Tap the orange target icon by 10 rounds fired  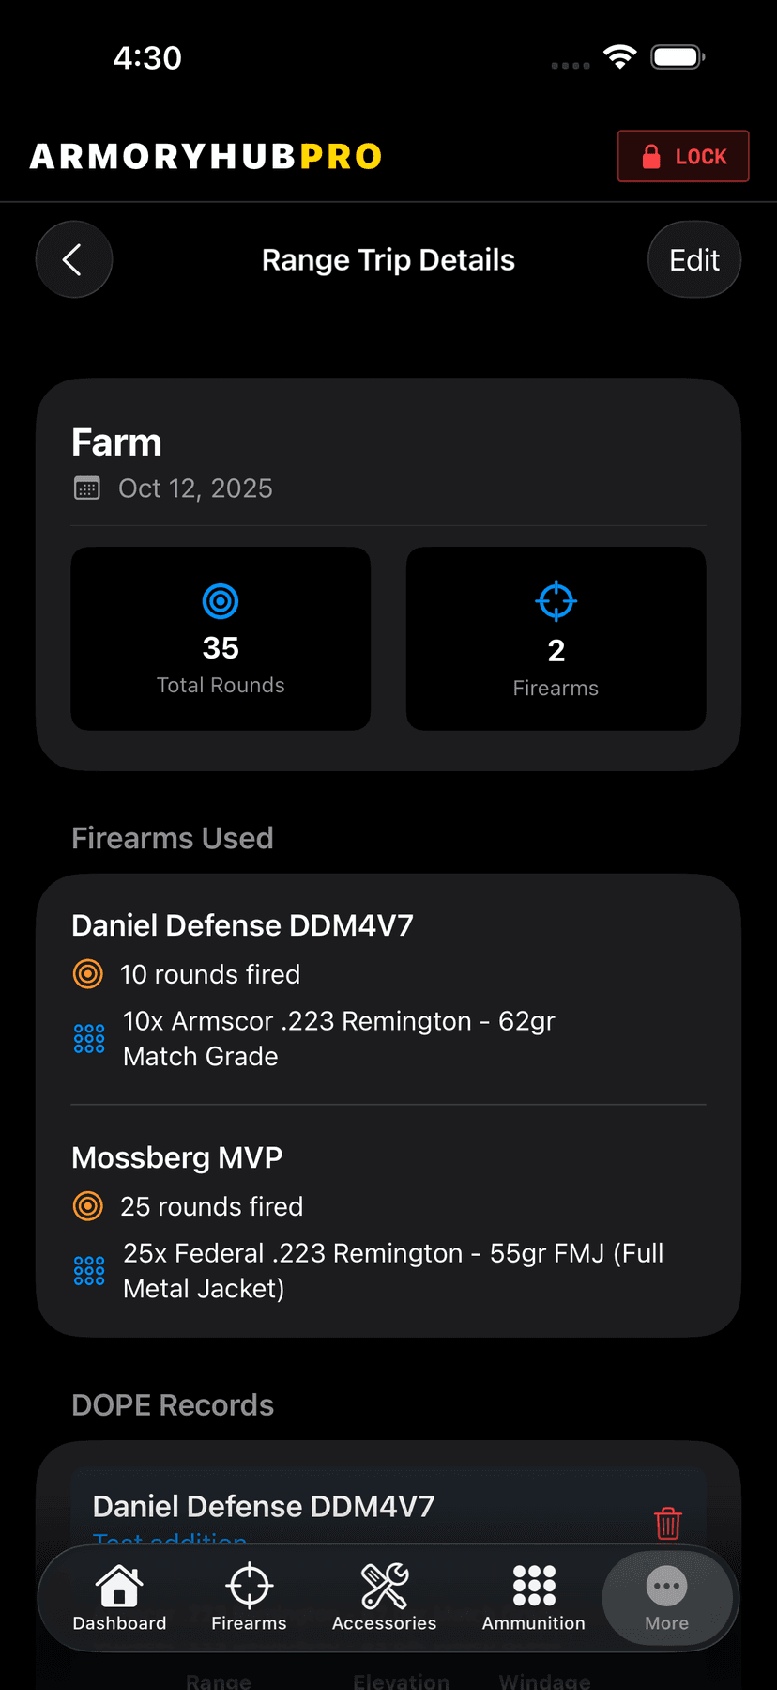click(x=88, y=974)
